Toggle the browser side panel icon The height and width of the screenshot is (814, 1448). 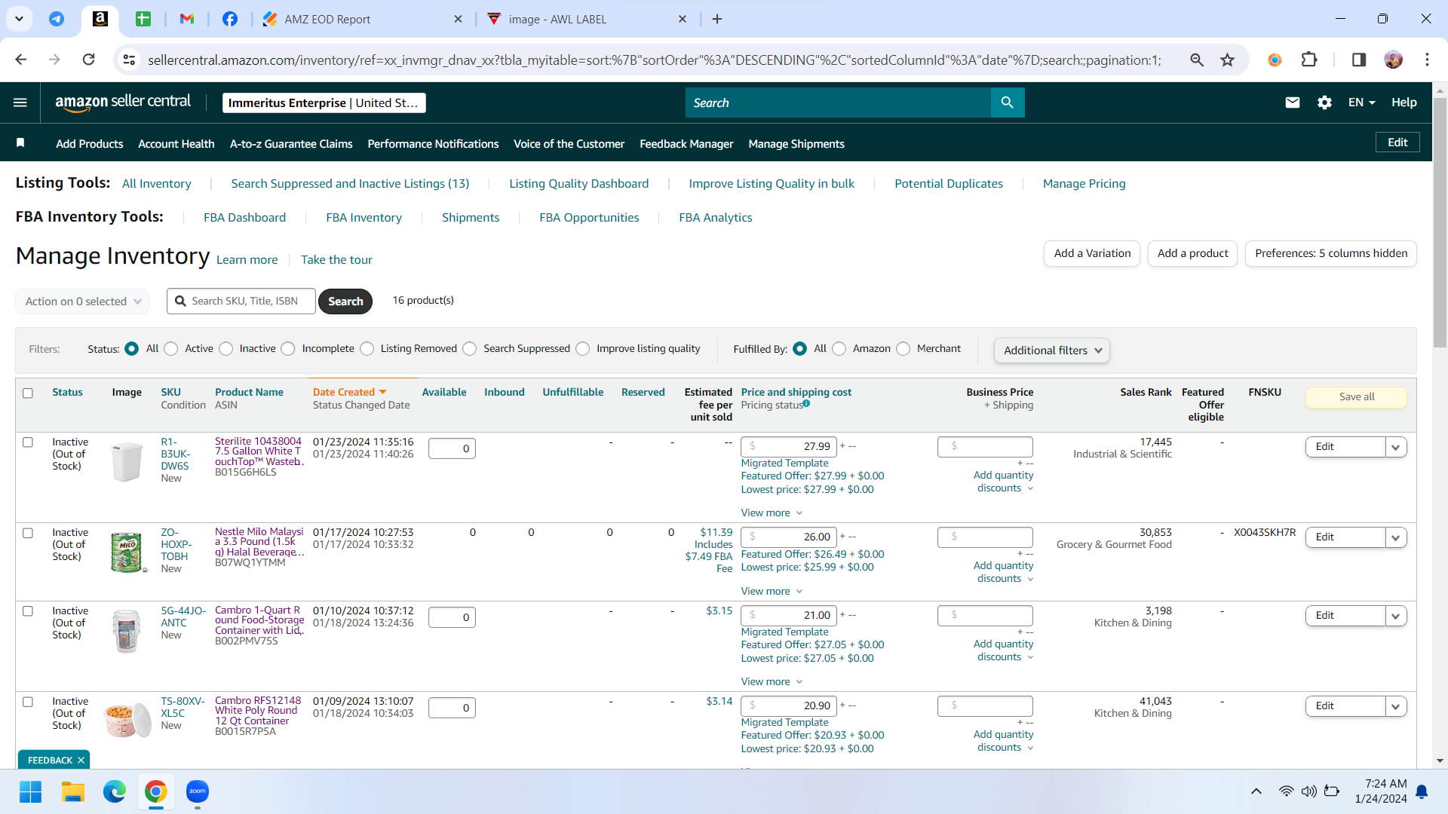[x=1359, y=60]
